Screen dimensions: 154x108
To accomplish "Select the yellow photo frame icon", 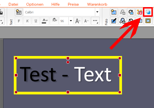I will click(x=148, y=21).
